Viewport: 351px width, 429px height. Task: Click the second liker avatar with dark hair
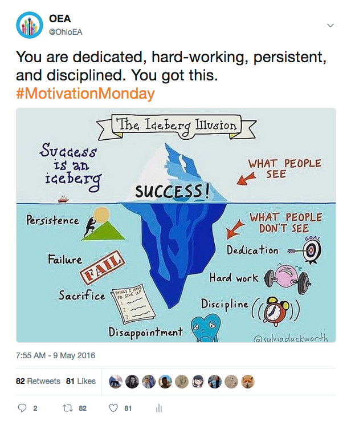[132, 382]
